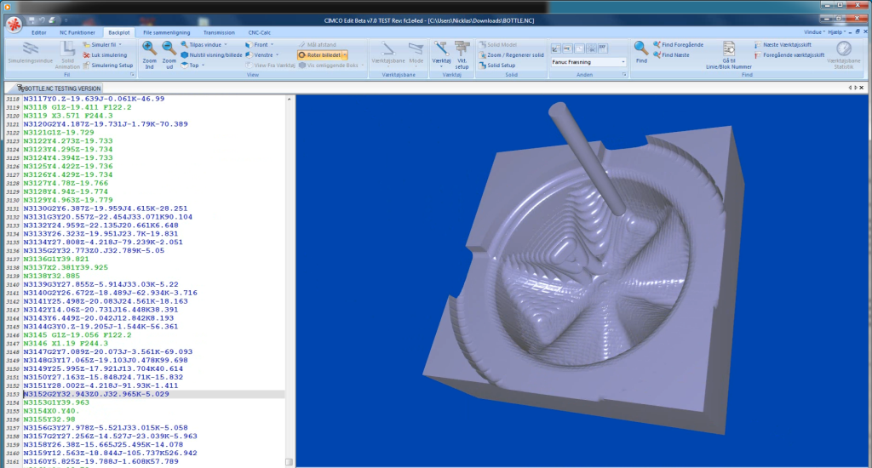872x468 pixels.
Task: Click the Zoom ud magnifier icon
Action: click(169, 50)
